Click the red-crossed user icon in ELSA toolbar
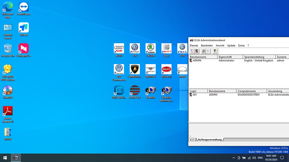 pyautogui.click(x=197, y=51)
